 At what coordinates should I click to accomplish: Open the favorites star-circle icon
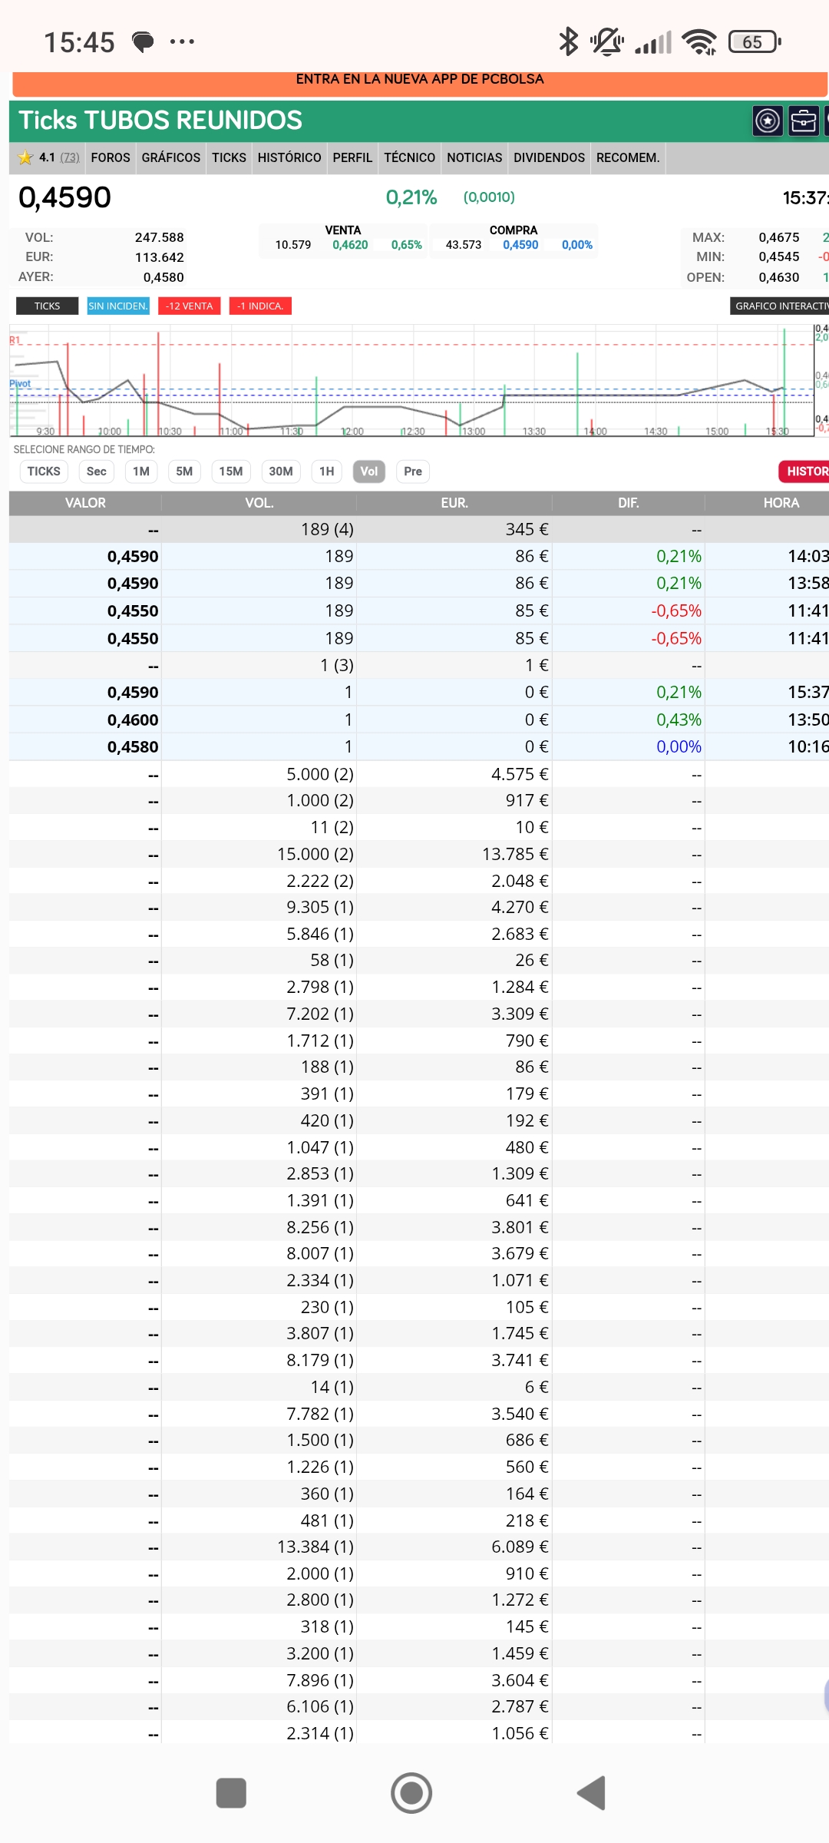[768, 121]
